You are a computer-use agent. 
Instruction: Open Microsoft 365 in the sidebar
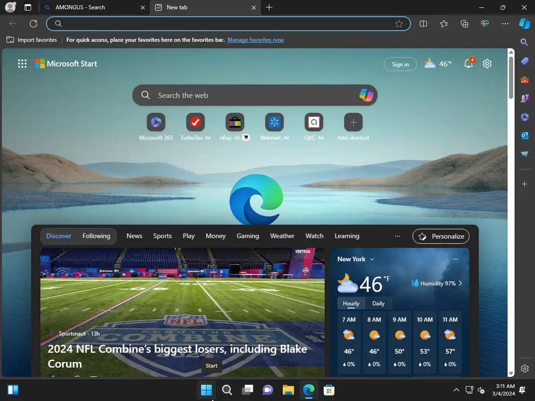tap(524, 117)
